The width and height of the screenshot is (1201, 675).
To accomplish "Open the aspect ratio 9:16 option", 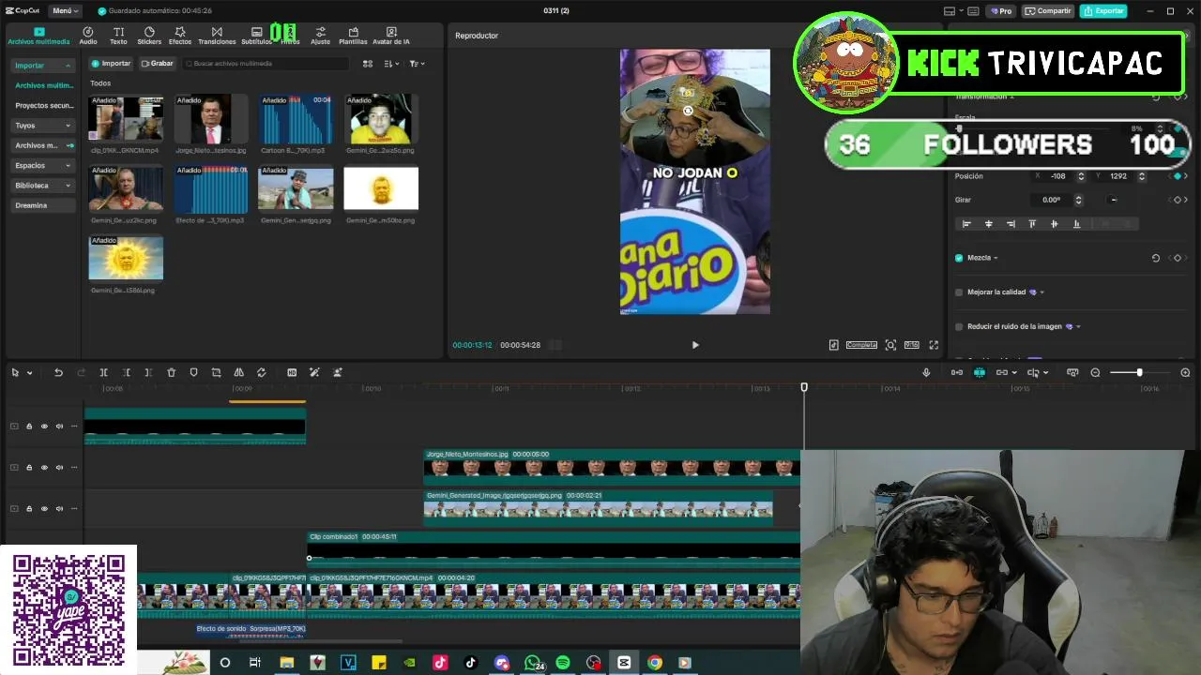I will (x=911, y=345).
